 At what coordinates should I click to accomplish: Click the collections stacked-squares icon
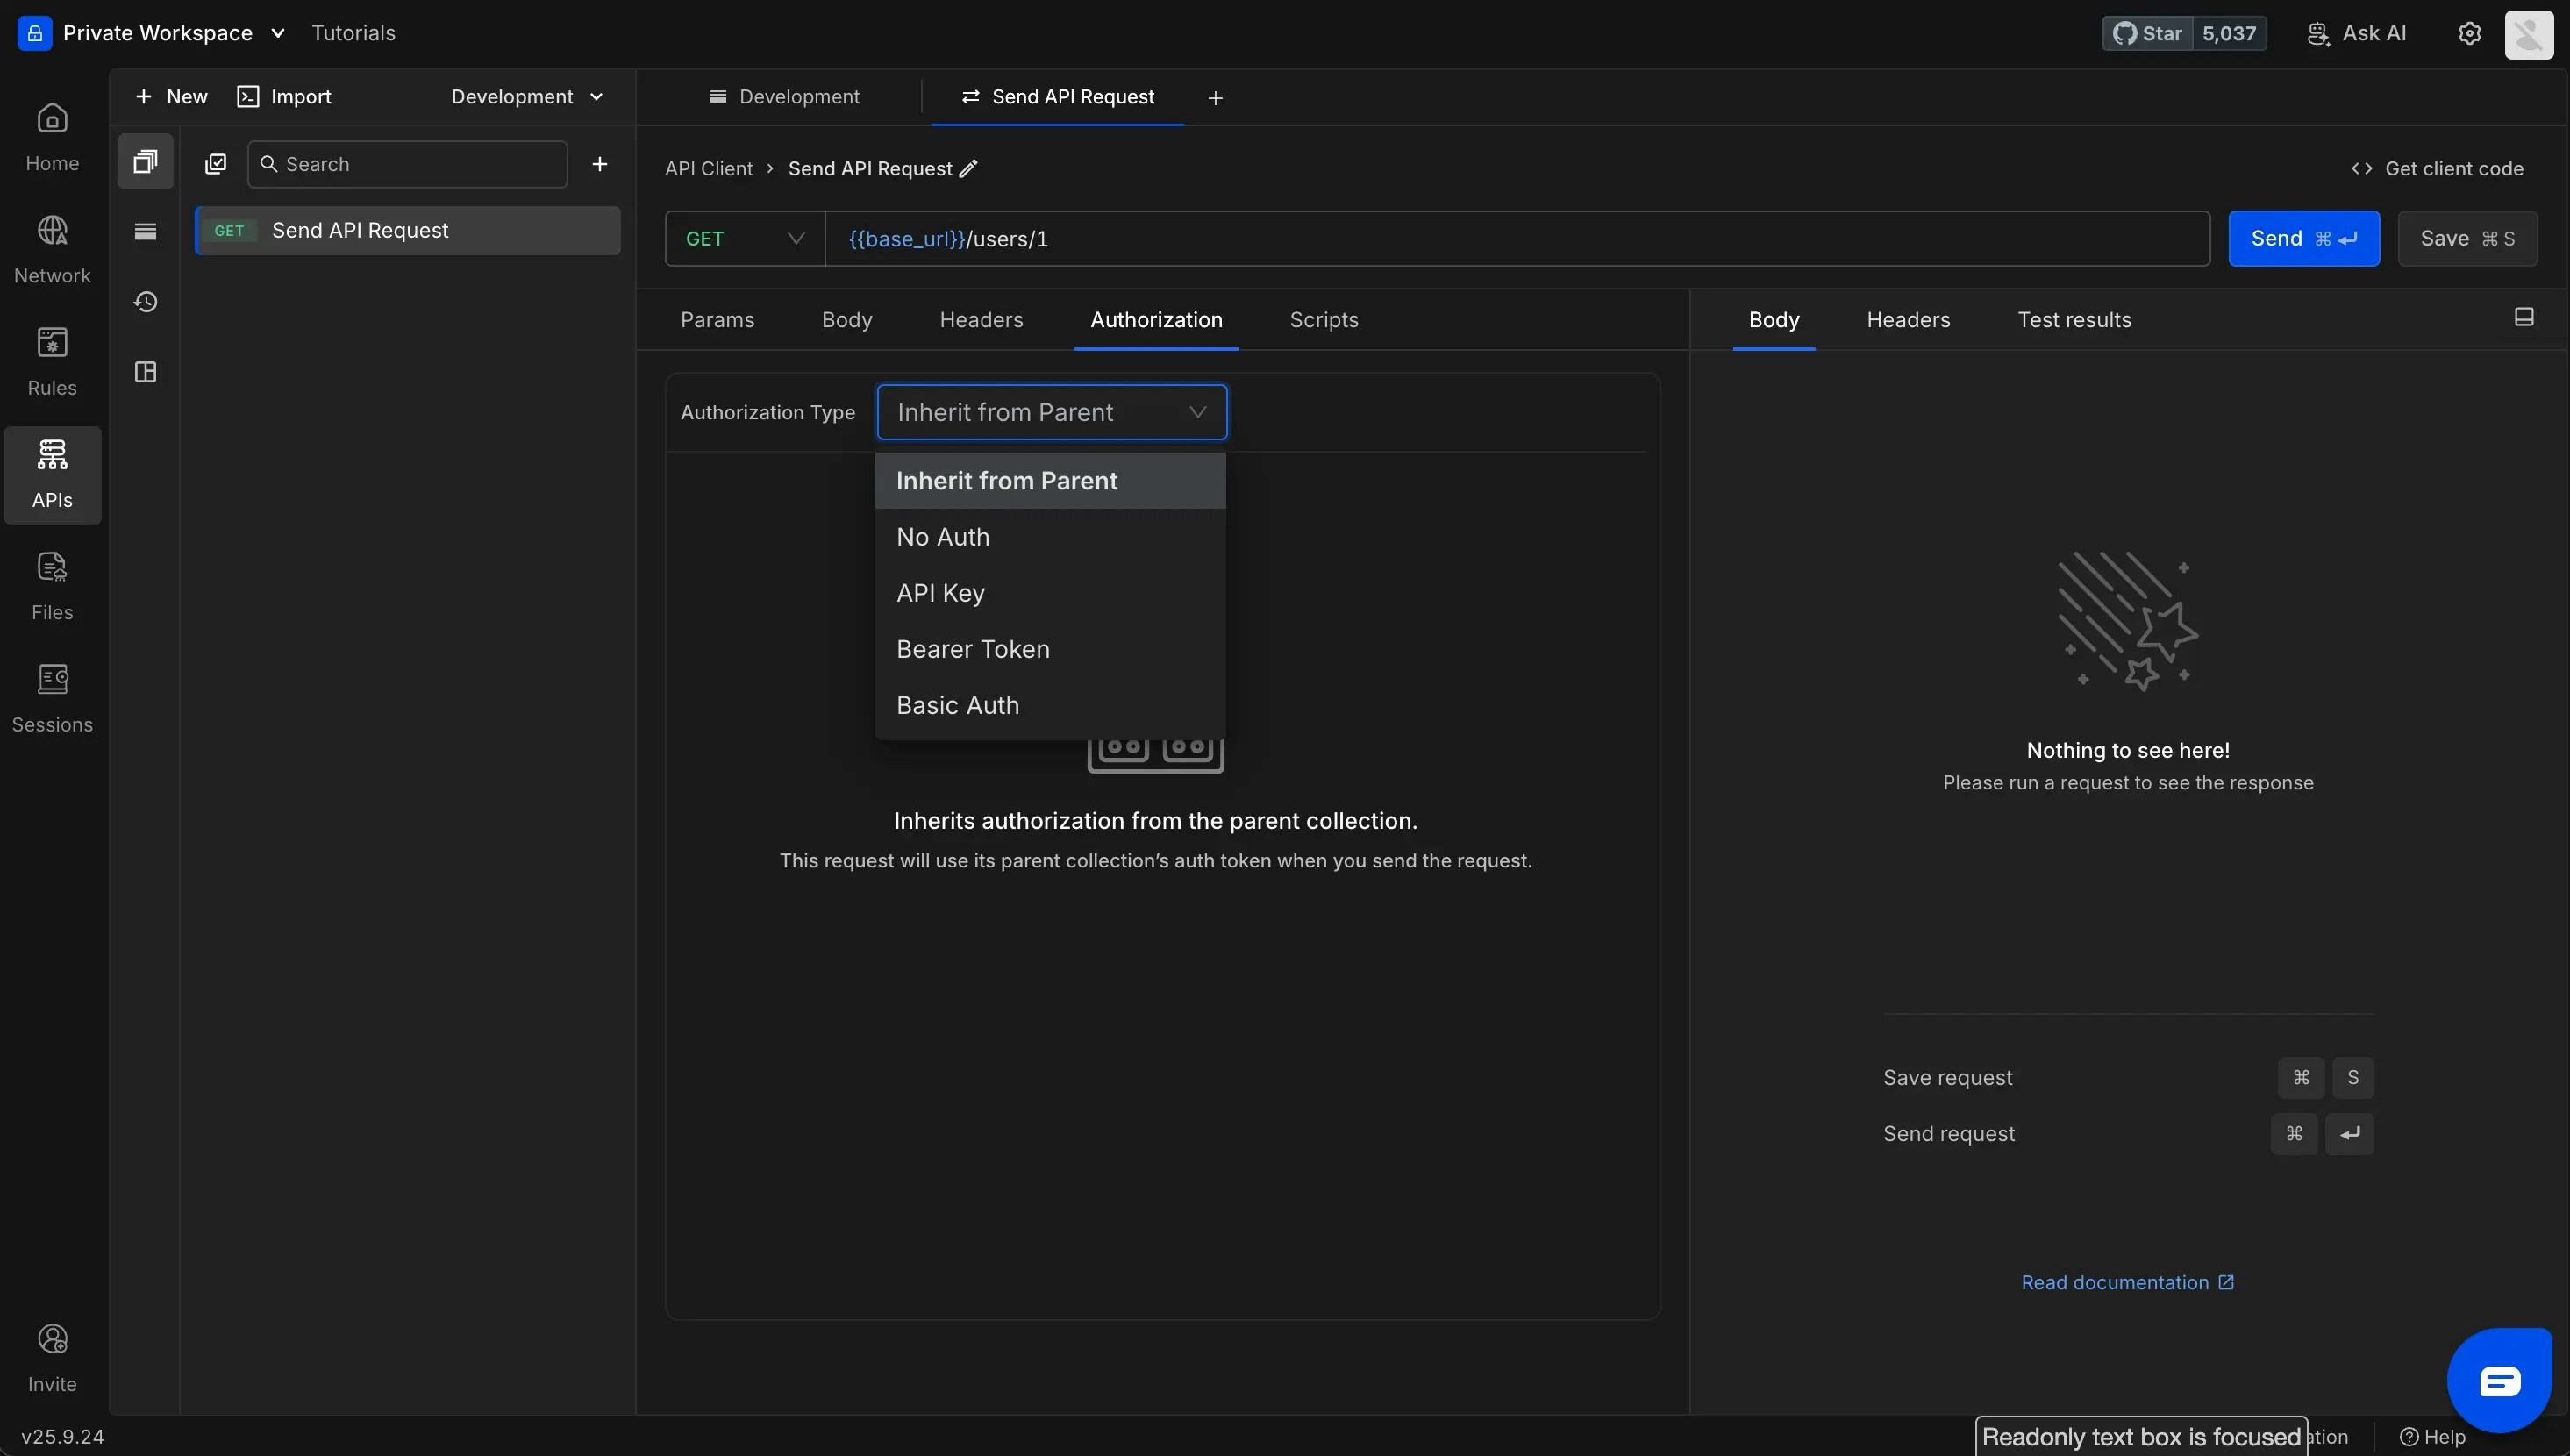tap(146, 162)
